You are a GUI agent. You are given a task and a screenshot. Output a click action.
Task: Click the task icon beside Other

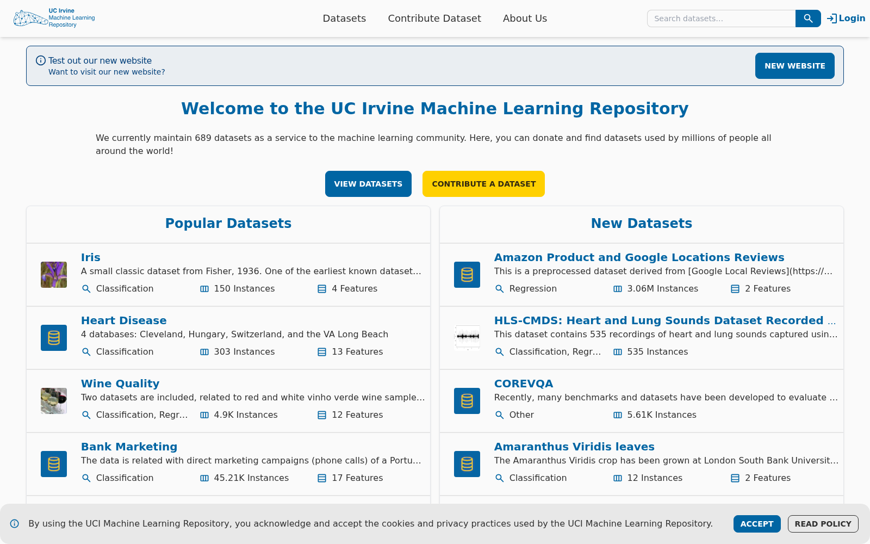tap(499, 415)
